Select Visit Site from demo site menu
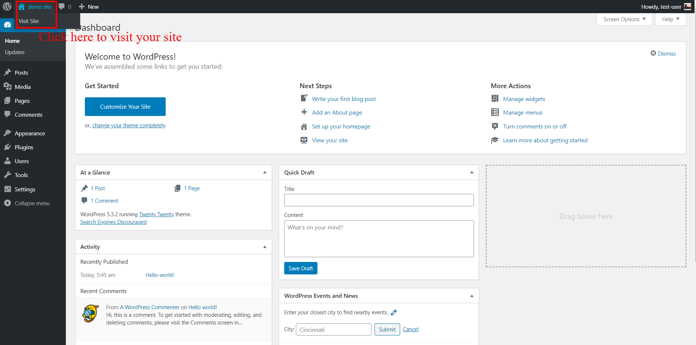The height and width of the screenshot is (345, 696). tap(29, 21)
